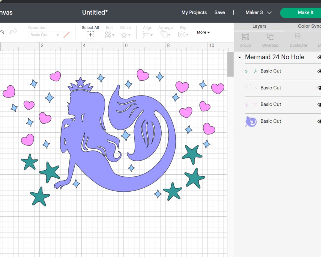Expand the More toolbar menu

click(203, 32)
